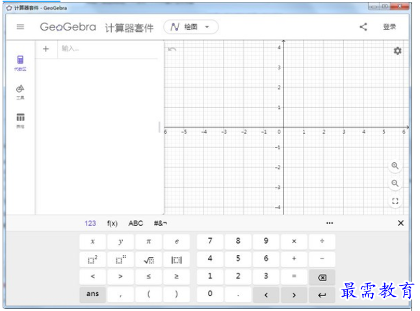This screenshot has width=420, height=311.
Task: Tap the number 8 key
Action: [x=238, y=242]
